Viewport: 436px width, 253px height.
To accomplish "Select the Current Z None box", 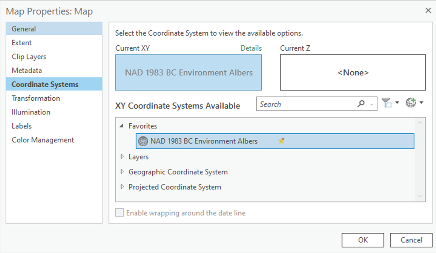I will 353,73.
